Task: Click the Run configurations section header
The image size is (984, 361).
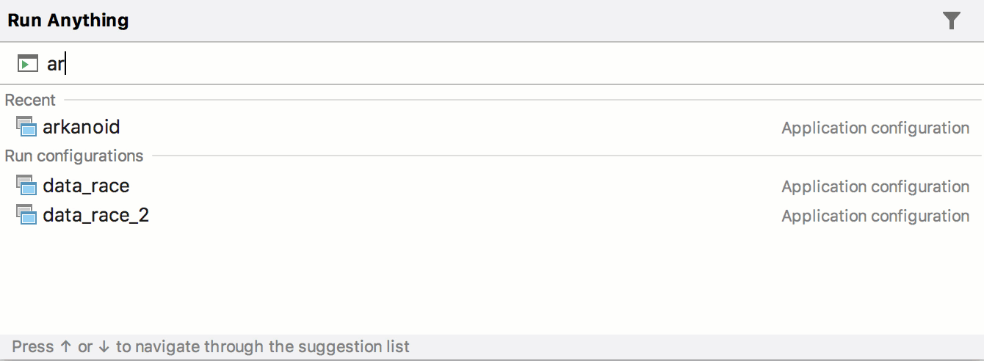Action: point(74,156)
